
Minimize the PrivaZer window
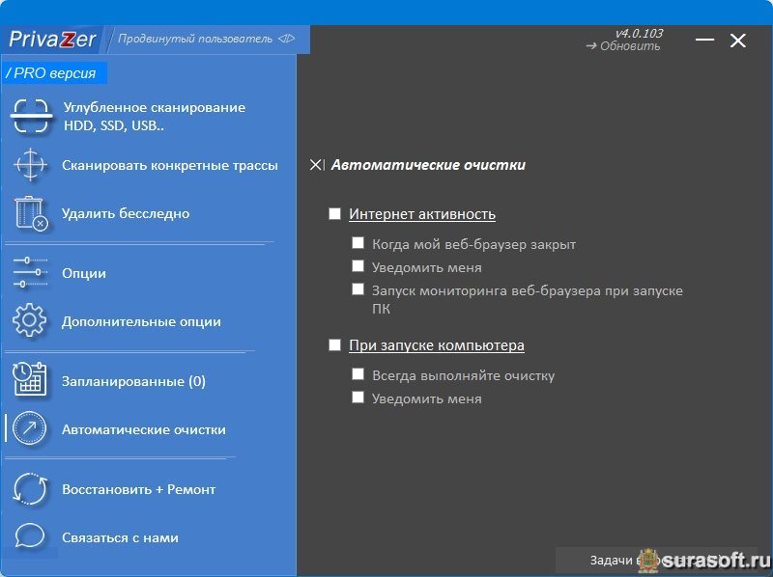tap(705, 40)
